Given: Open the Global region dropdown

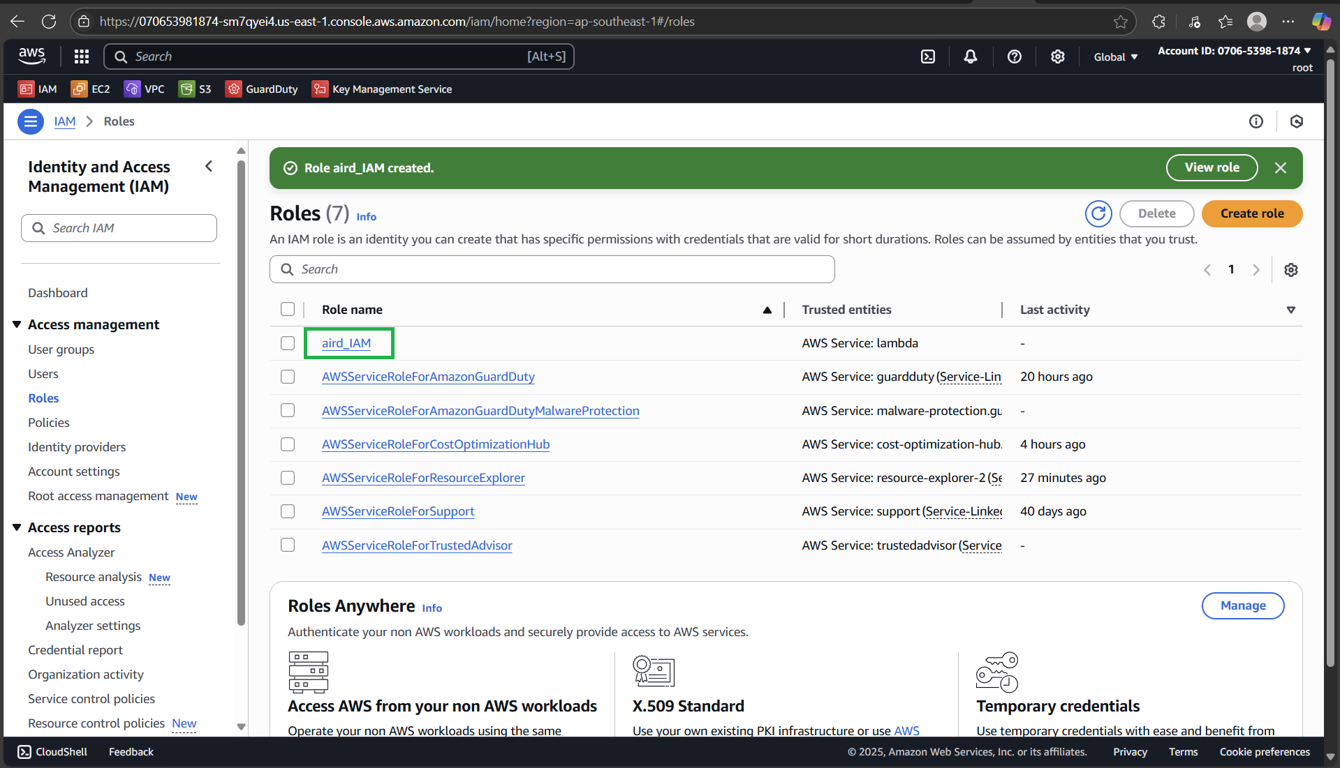Looking at the screenshot, I should pos(1116,57).
